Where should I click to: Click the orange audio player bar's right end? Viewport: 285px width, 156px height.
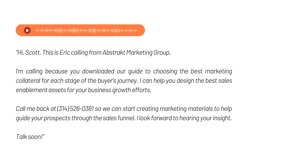pyautogui.click(x=143, y=30)
